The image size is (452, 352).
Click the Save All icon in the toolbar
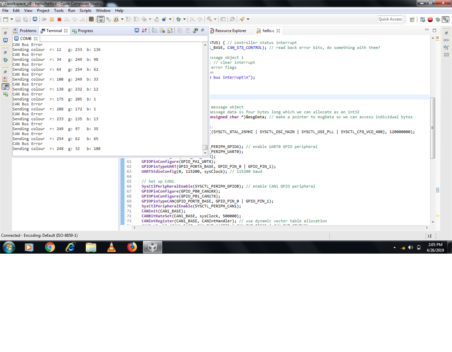coord(25,19)
